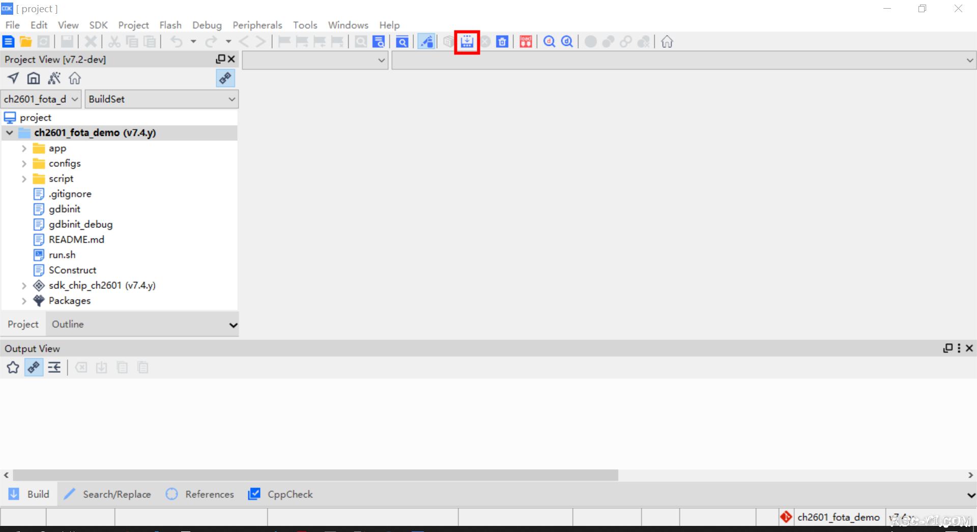Click the Toggle Bookmark flag icon

(x=284, y=42)
